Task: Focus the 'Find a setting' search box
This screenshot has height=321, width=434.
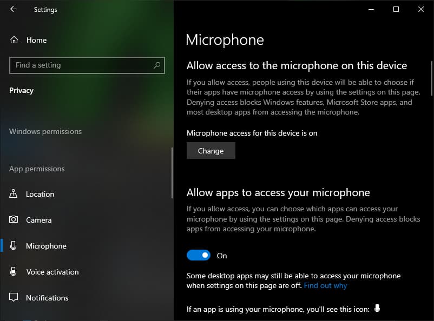Action: [x=81, y=65]
